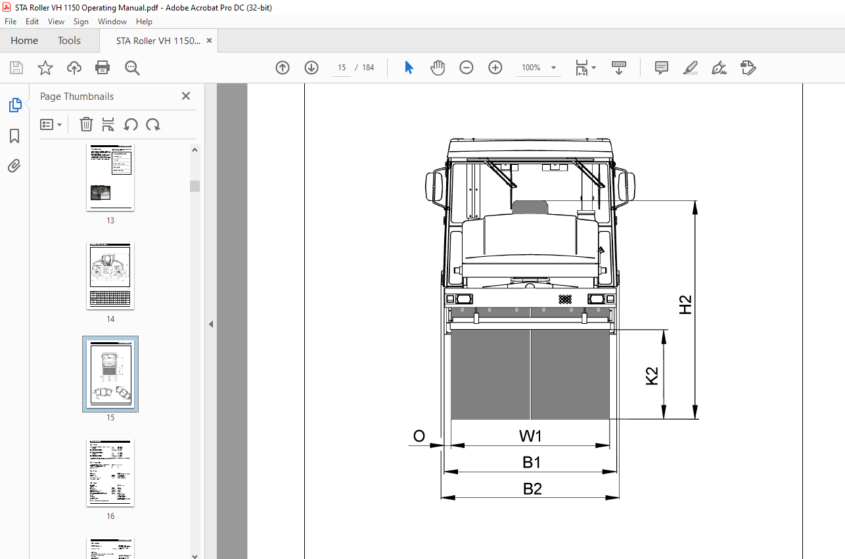Click the B1 width label in the drawing
The image size is (845, 559).
click(x=532, y=462)
